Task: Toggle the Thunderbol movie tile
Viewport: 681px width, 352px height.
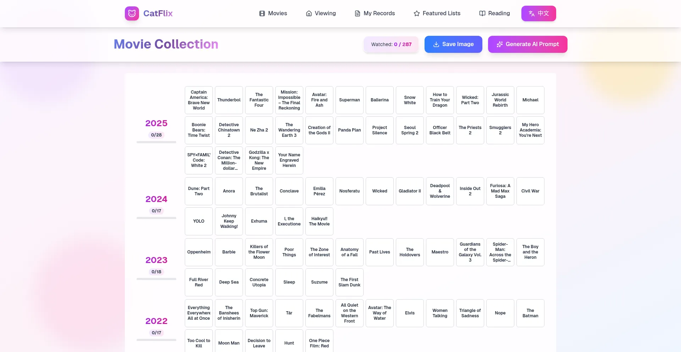Action: pos(229,100)
